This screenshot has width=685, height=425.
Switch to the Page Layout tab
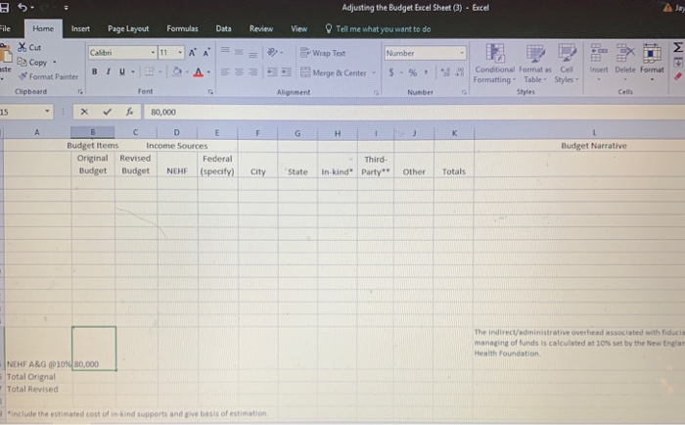pyautogui.click(x=128, y=28)
